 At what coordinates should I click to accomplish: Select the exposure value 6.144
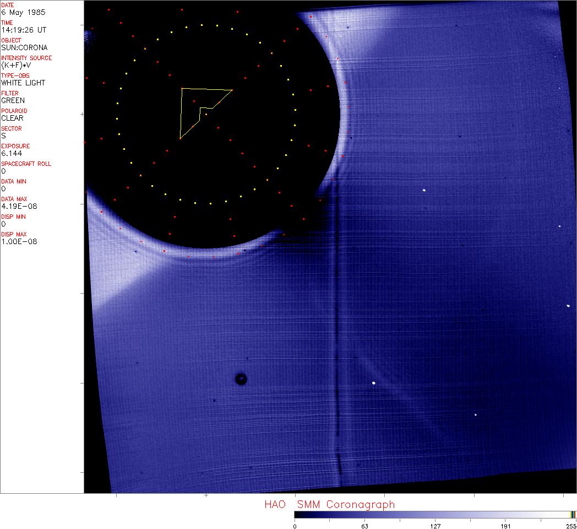coord(11,153)
